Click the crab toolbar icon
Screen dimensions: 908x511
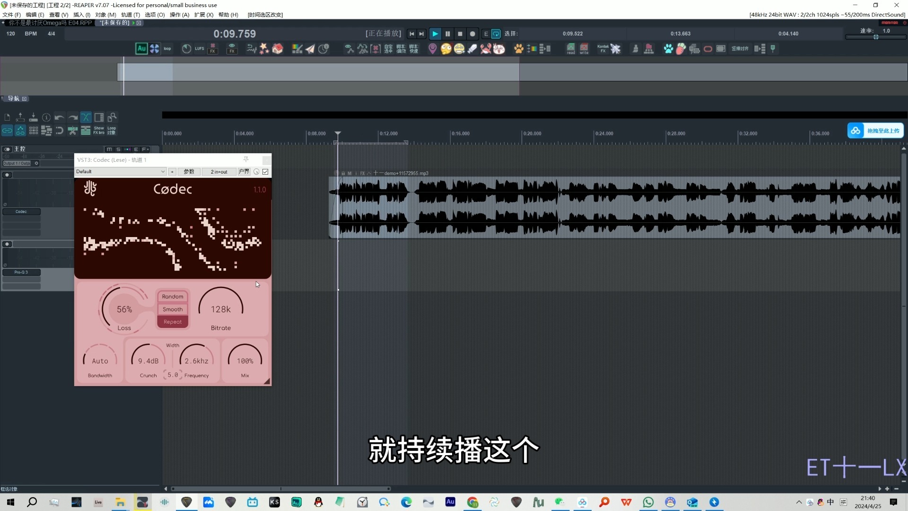(x=486, y=49)
